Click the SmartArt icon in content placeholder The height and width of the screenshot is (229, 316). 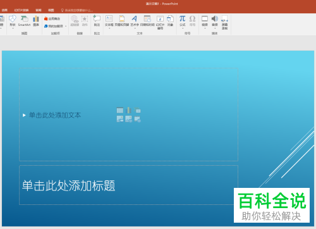click(x=137, y=110)
